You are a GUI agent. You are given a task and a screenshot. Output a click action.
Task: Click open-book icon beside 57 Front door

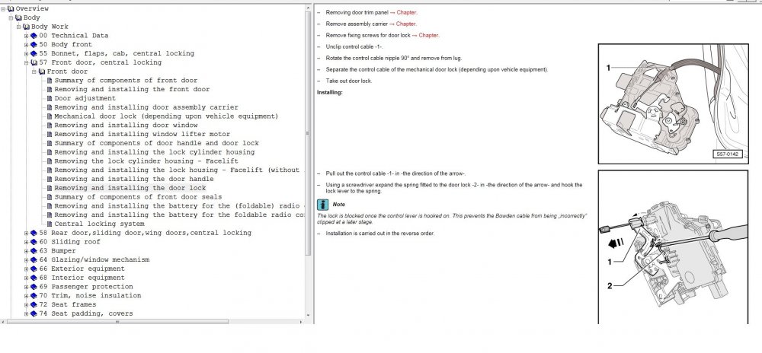[x=34, y=62]
